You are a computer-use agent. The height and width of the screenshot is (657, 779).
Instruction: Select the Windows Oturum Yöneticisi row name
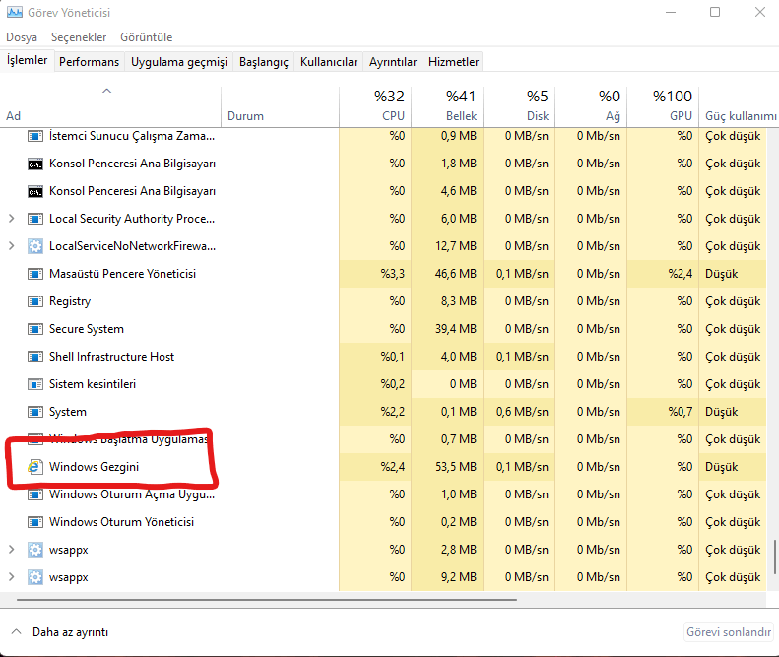coord(122,522)
